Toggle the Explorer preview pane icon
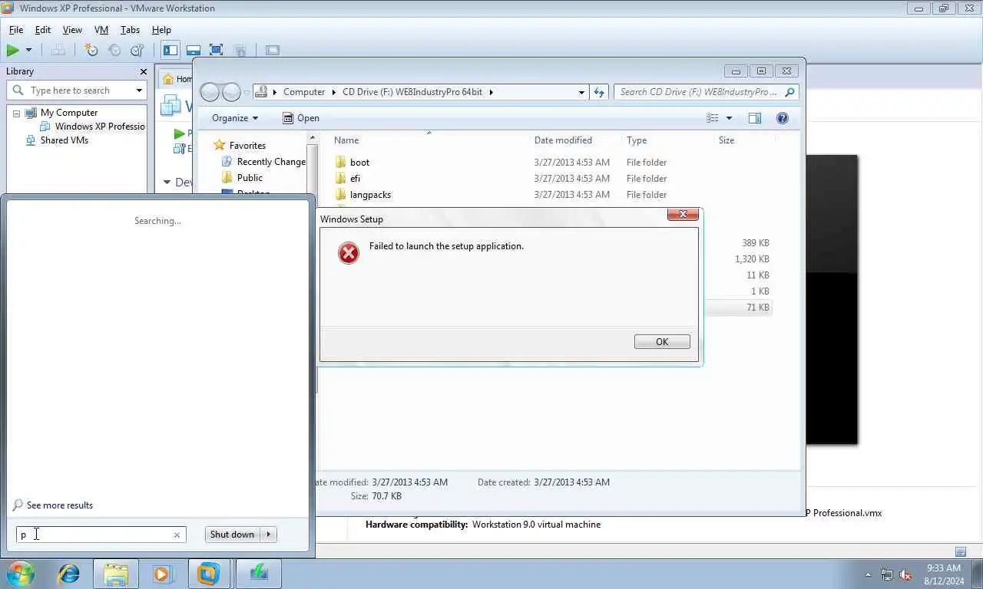This screenshot has width=983, height=589. click(x=755, y=118)
